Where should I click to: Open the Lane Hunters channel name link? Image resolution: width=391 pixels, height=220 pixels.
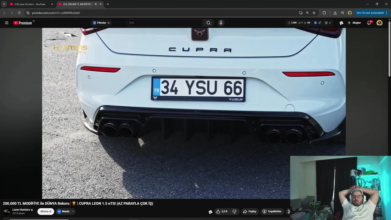21,210
